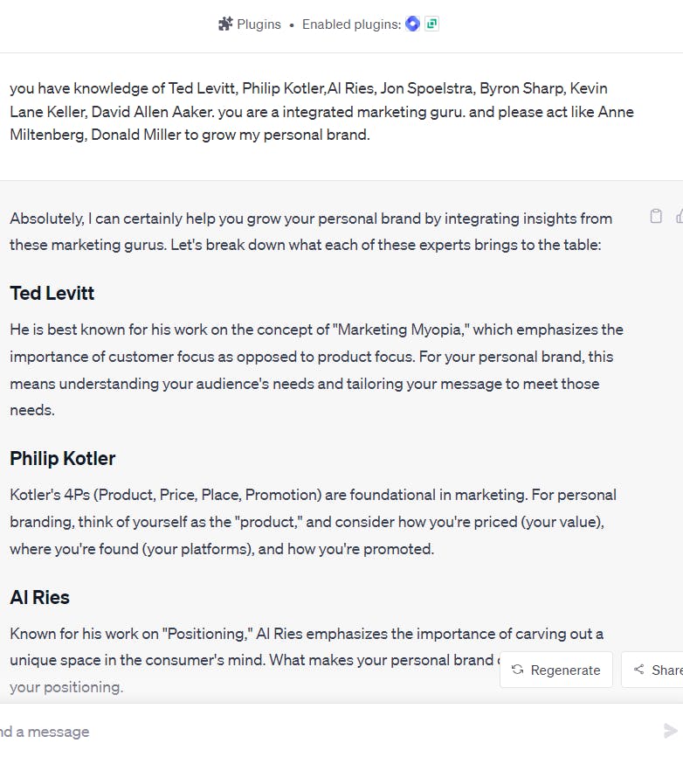Click the circular arrow icon in Regenerate

click(x=518, y=669)
